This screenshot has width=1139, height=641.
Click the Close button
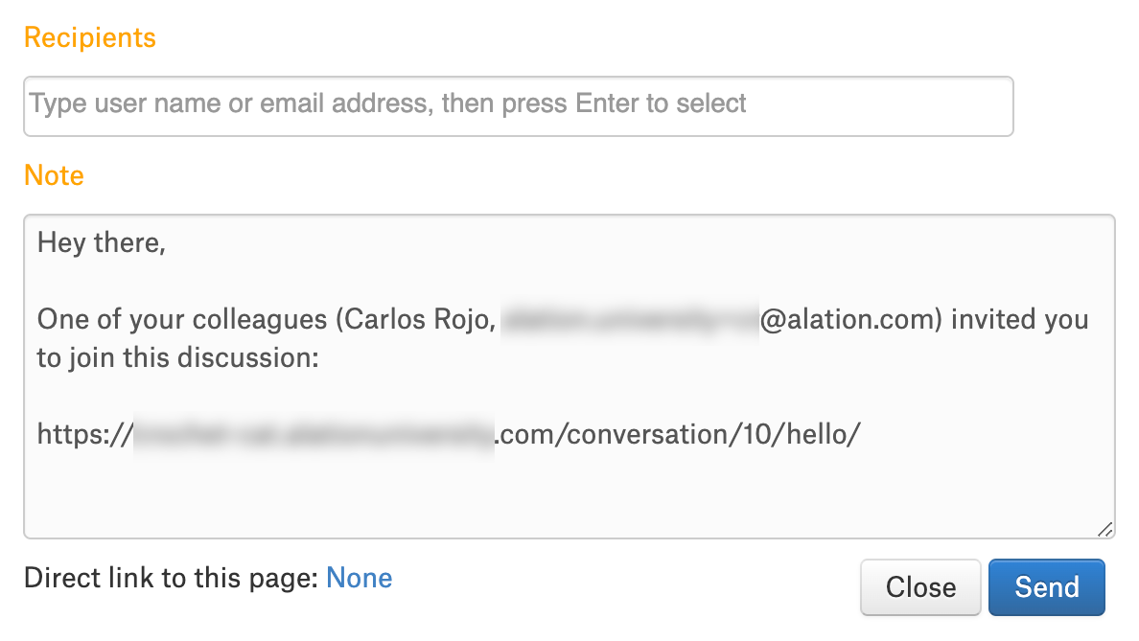pos(920,586)
